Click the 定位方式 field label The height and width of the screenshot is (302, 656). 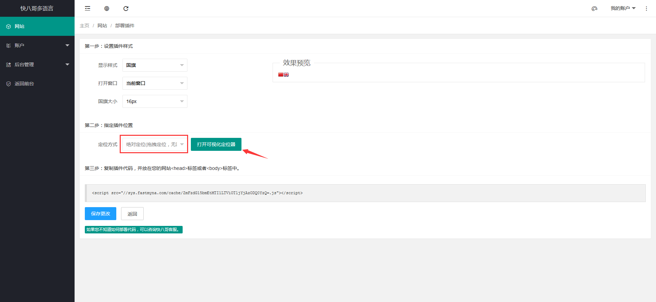tap(108, 144)
